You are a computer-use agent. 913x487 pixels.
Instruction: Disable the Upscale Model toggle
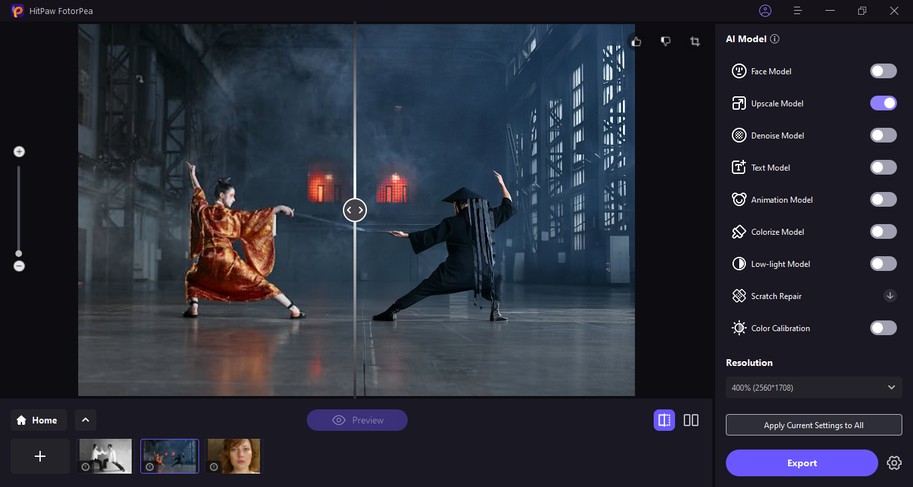pyautogui.click(x=884, y=103)
